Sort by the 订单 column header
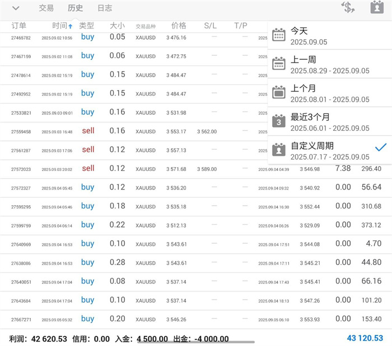This screenshot has width=392, height=346. (x=18, y=26)
